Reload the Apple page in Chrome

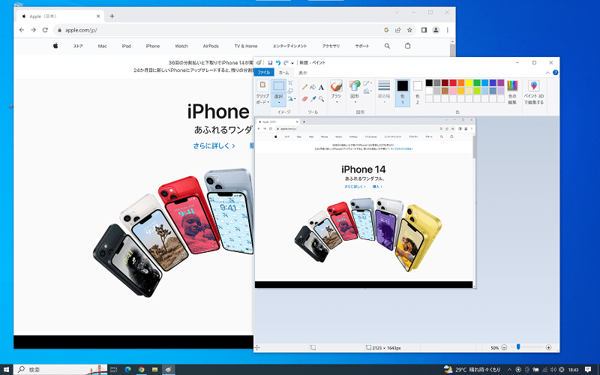click(x=45, y=30)
